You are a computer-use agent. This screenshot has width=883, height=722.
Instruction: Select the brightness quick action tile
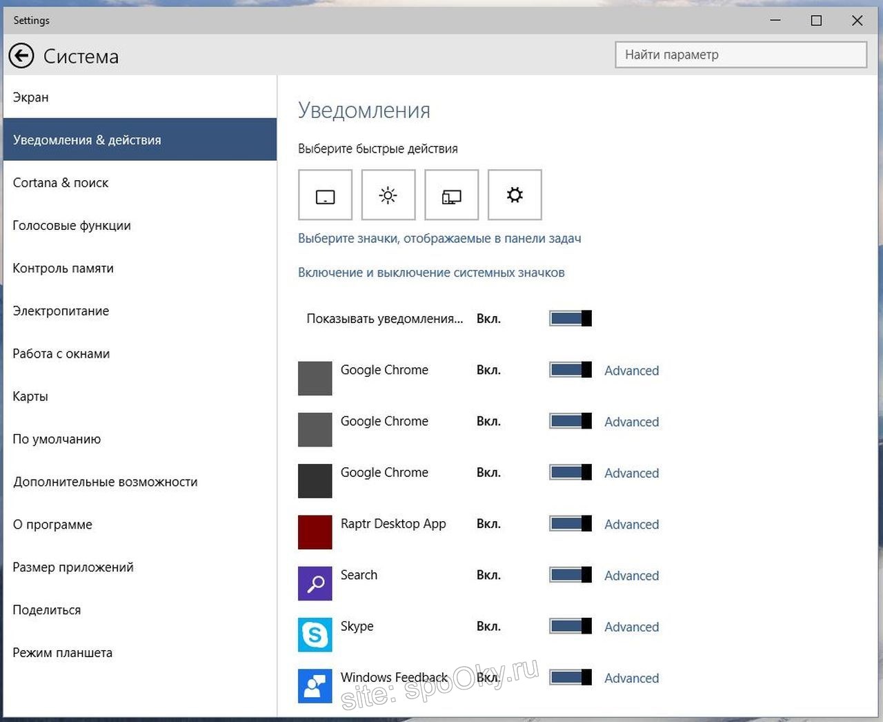point(388,195)
